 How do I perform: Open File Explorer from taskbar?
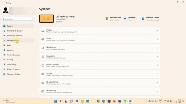82,101
